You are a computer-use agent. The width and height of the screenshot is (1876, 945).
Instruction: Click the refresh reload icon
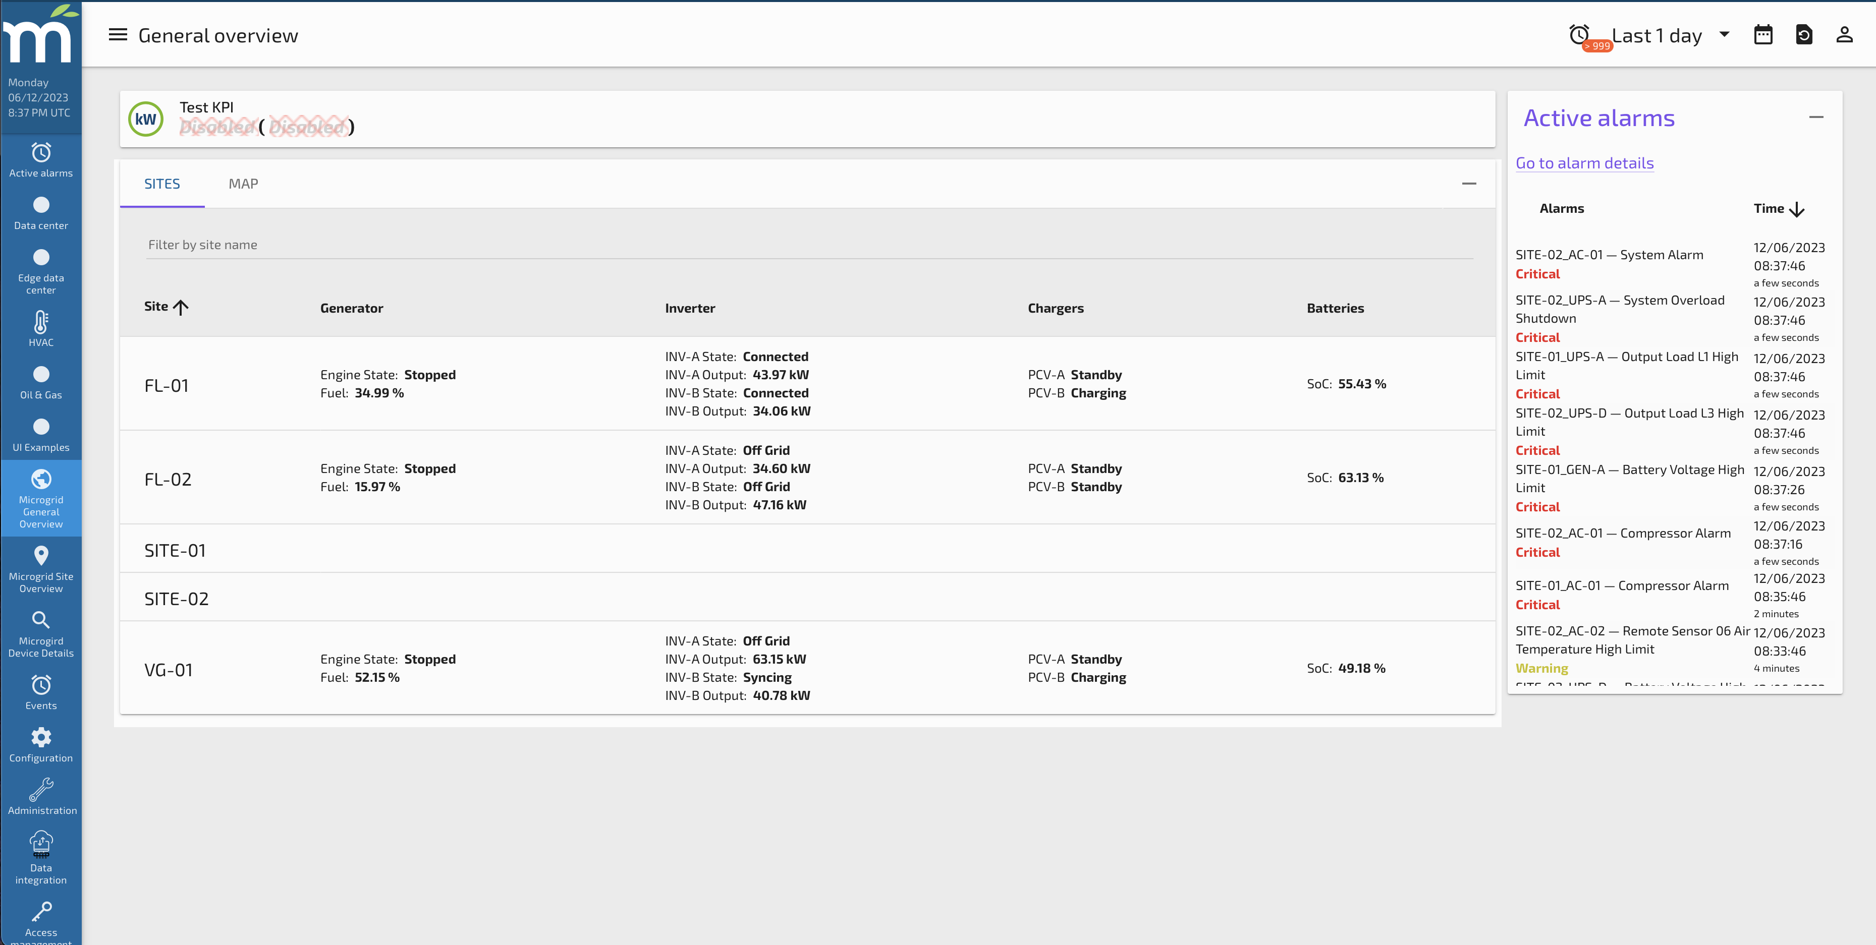[x=1804, y=35]
